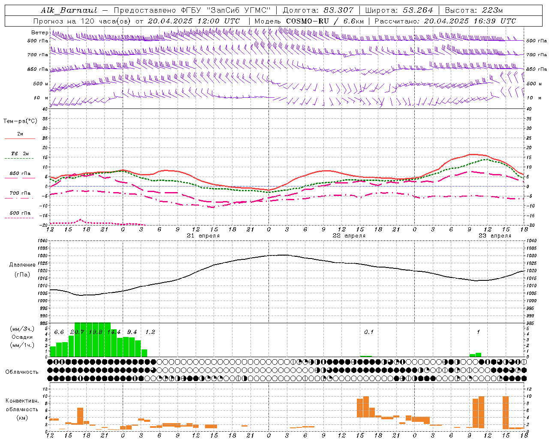
Task: Click the Давление pressure panel label
Action: pos(22,265)
